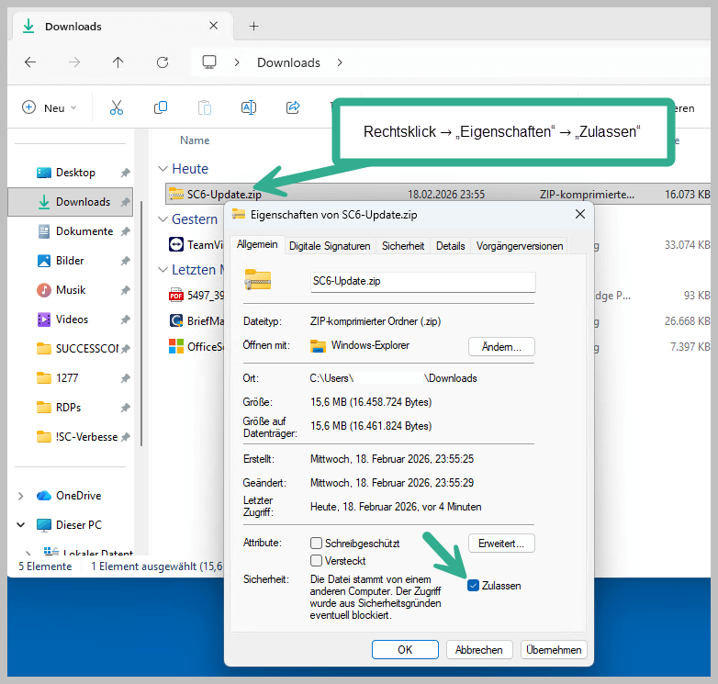Toggle the Zulassen checkbox

474,585
